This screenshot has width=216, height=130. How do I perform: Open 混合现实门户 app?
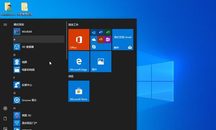point(39,123)
